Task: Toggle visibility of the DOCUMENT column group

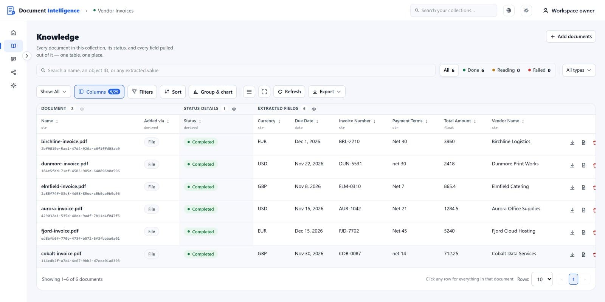Action: [82, 109]
